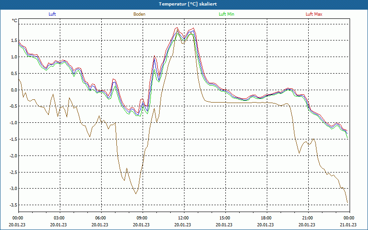Click the 0,5 y-axis value
The image size is (368, 230).
click(x=14, y=73)
